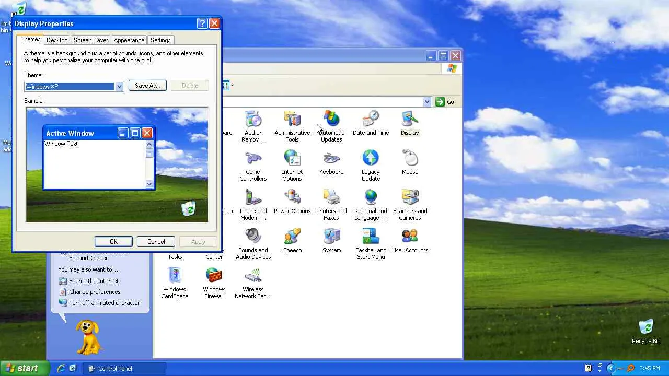The width and height of the screenshot is (669, 376).
Task: Click the help question mark tray icon
Action: coord(588,368)
